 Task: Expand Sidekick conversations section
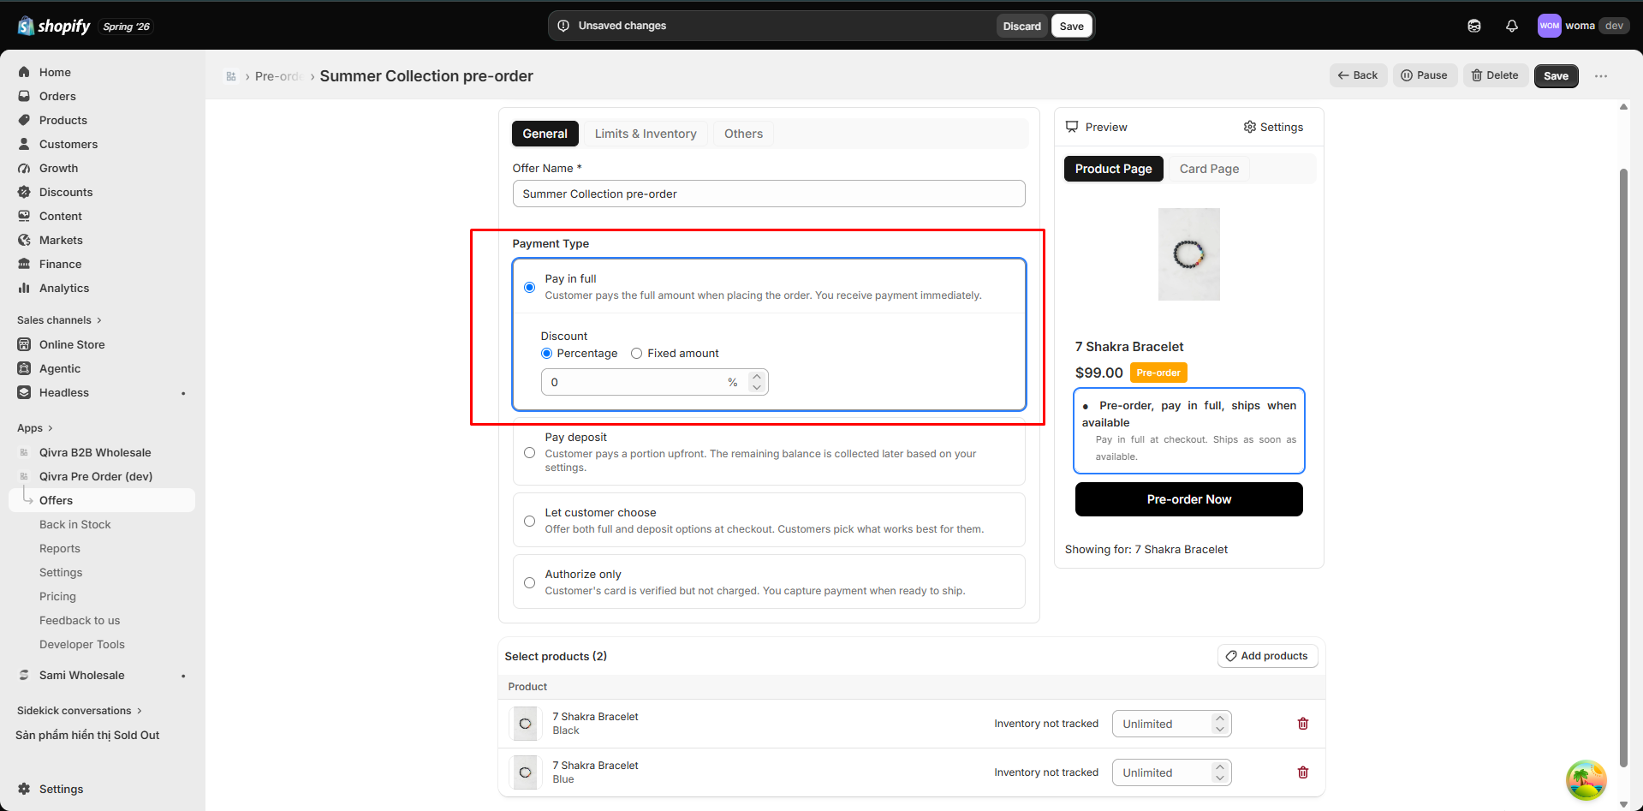80,711
